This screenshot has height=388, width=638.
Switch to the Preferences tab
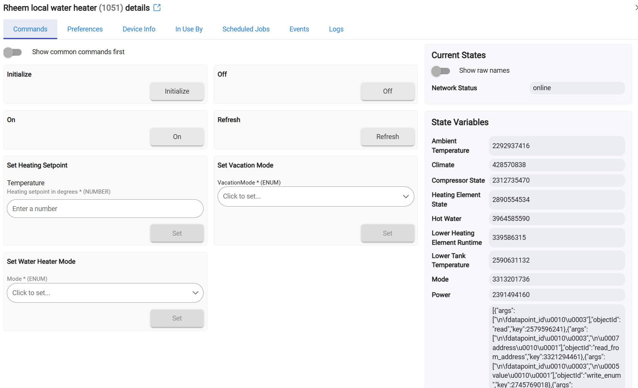[x=85, y=29]
